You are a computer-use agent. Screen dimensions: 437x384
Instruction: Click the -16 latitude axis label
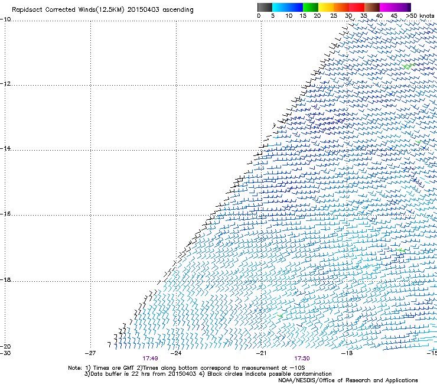5,214
